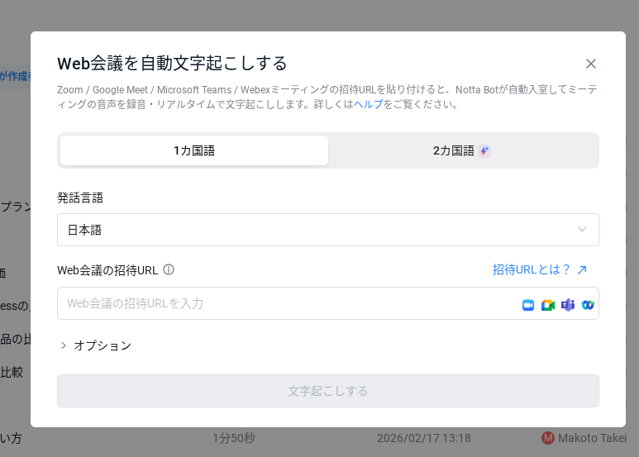Click the chevron arrow in language selector
The height and width of the screenshot is (457, 639).
(x=582, y=230)
